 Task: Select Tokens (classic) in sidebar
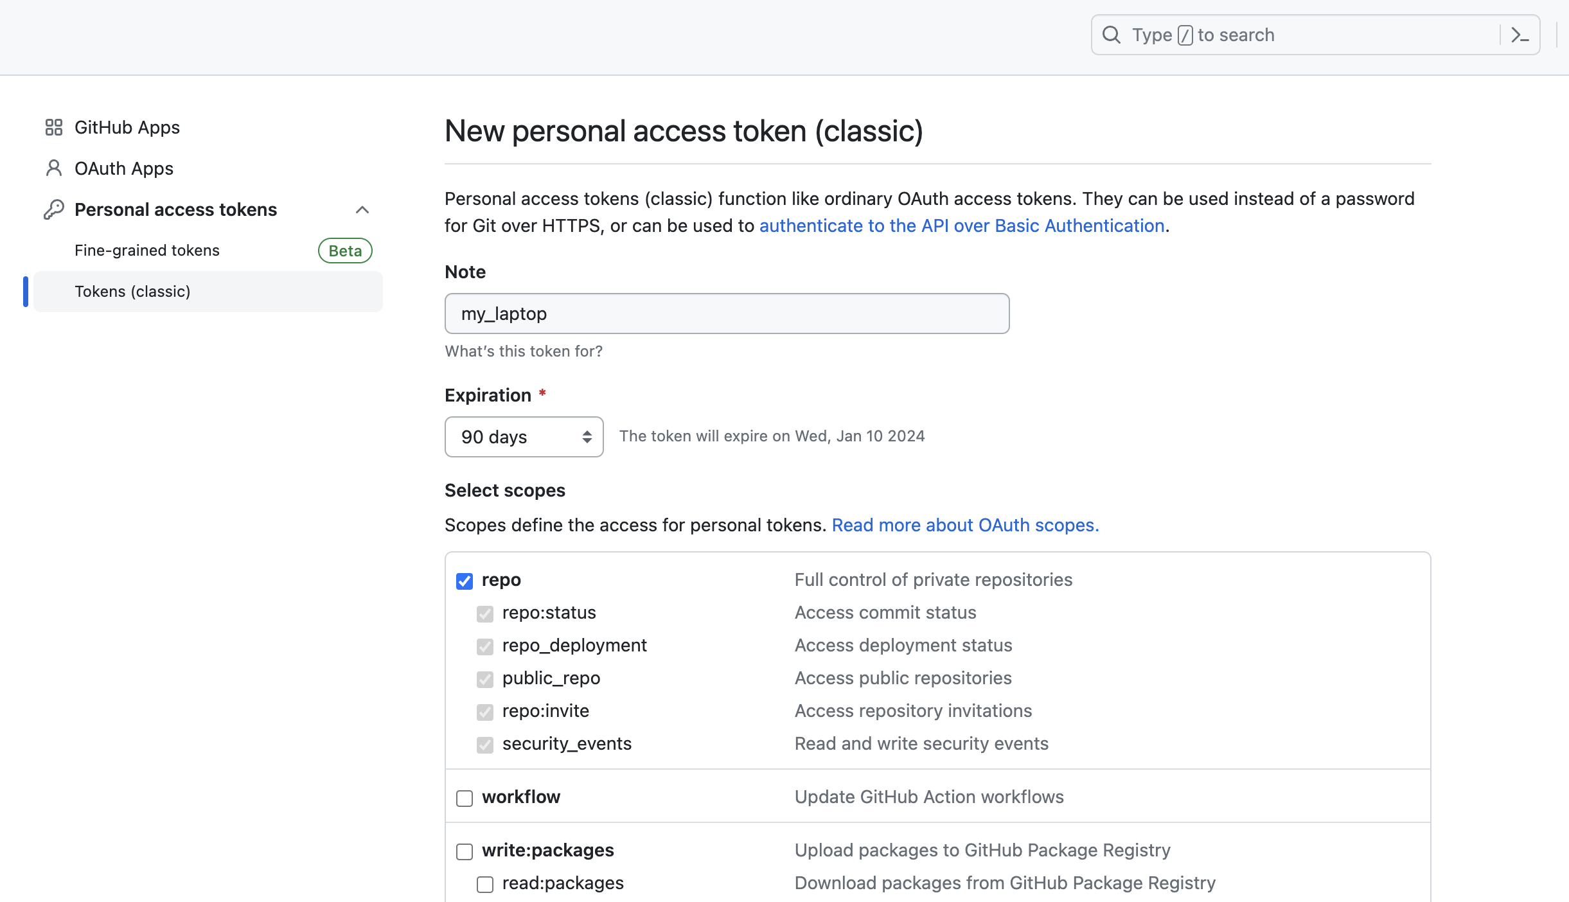pos(132,292)
